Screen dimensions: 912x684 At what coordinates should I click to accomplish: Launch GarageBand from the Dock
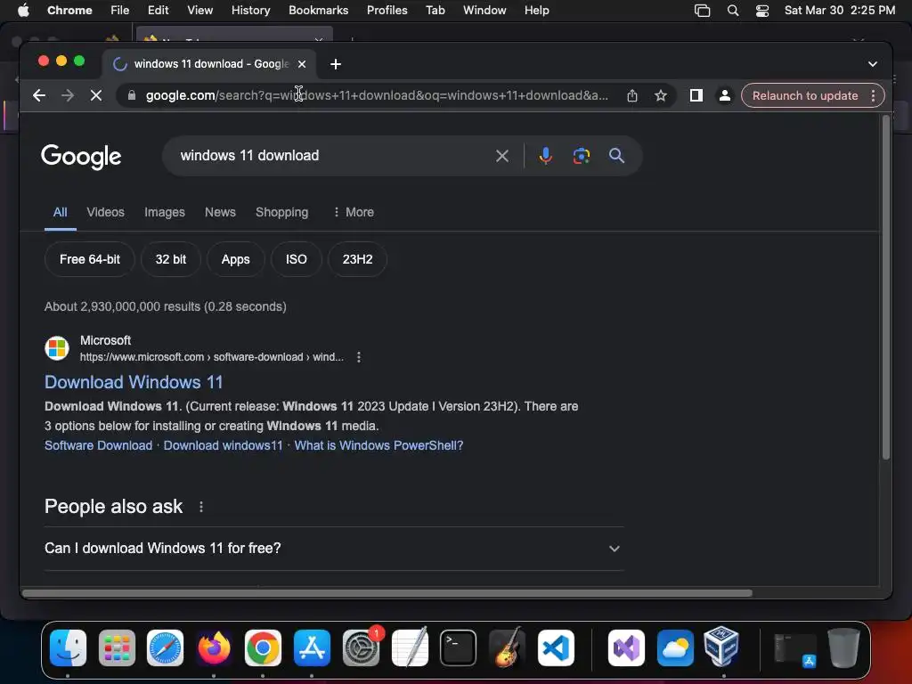[x=507, y=647]
